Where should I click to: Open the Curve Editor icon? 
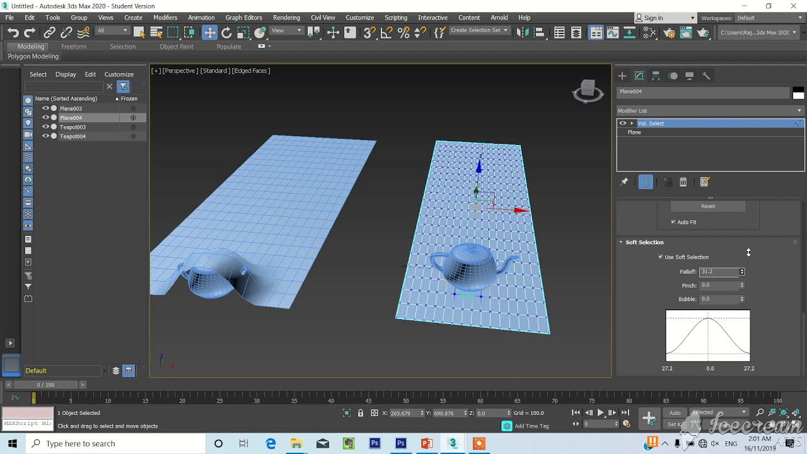click(x=613, y=33)
